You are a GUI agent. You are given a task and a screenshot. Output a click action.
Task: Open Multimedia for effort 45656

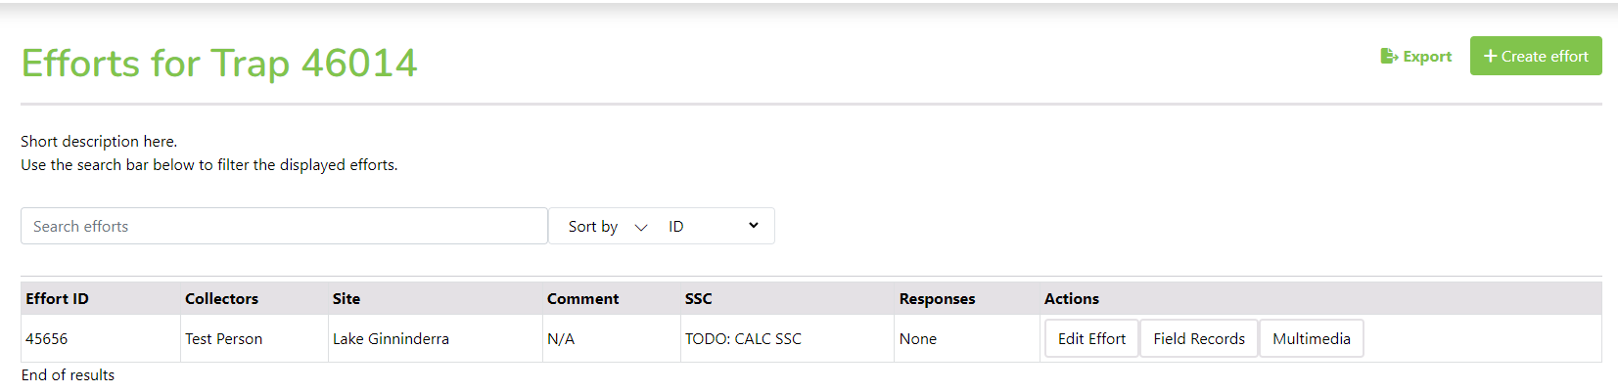(x=1312, y=338)
